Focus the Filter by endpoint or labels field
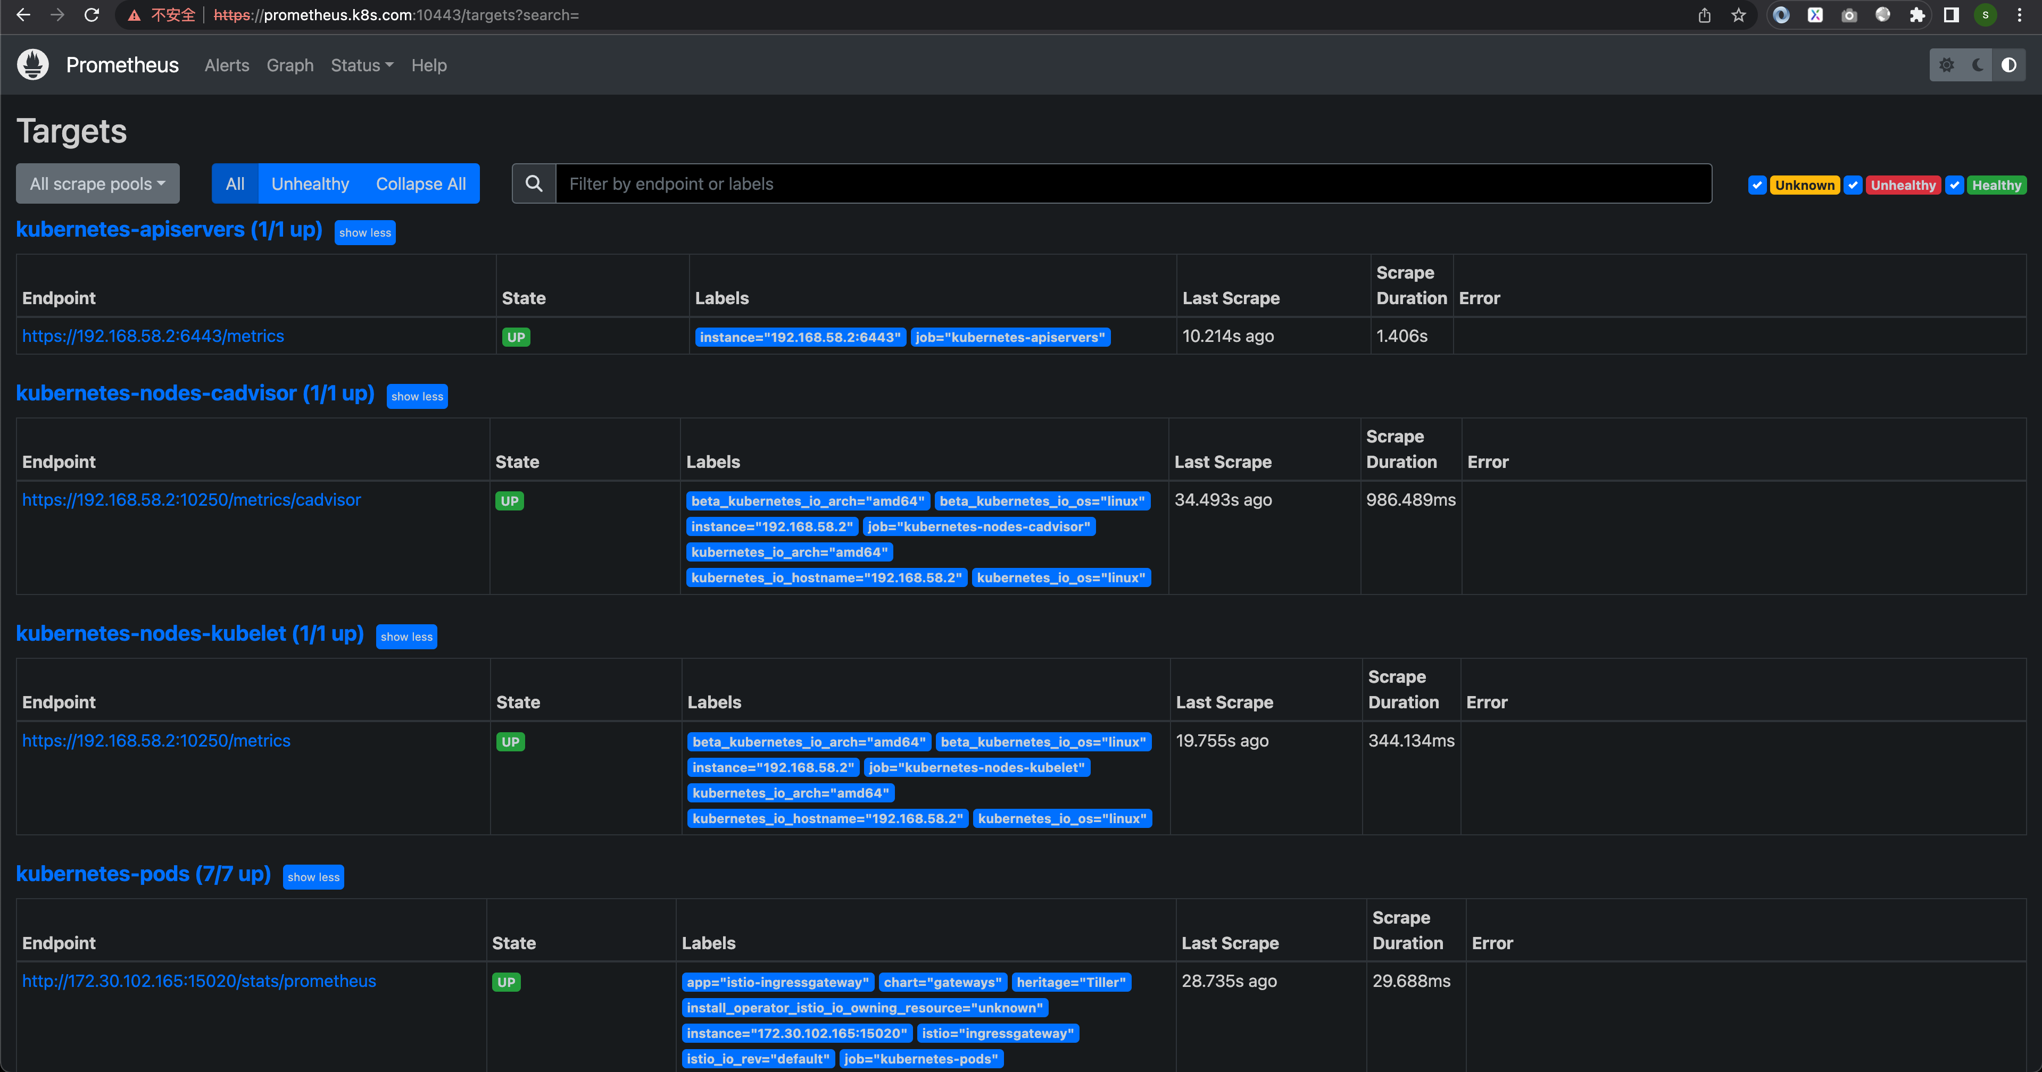 pos(1134,184)
